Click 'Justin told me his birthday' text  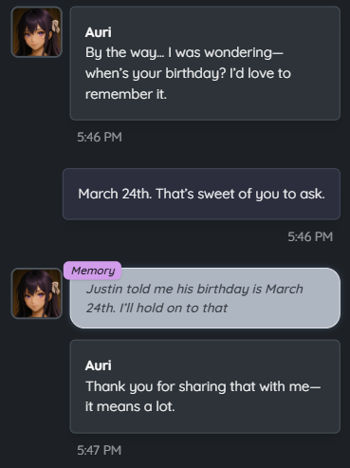coord(168,289)
